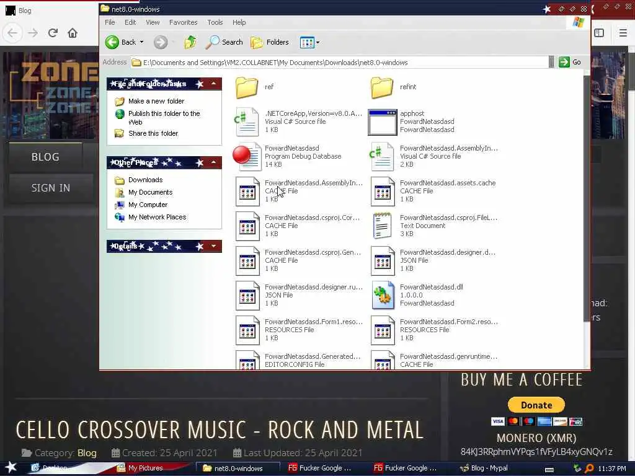
Task: Click the browser home icon
Action: point(73,33)
